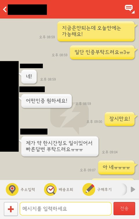This screenshot has height=219, width=139.
Task: Focus the 메시지를 입력하세요 input field
Action: 66,209
